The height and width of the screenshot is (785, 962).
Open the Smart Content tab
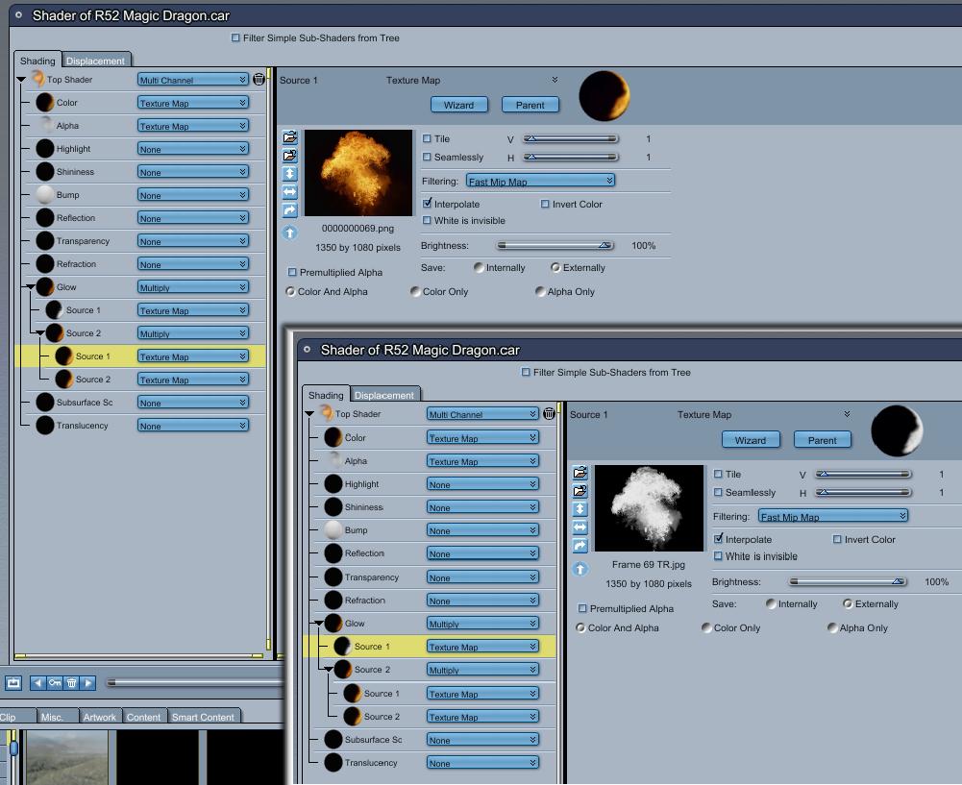[x=203, y=717]
